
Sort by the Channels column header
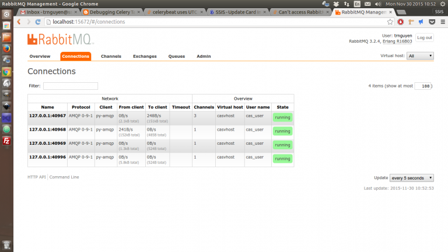(x=204, y=107)
